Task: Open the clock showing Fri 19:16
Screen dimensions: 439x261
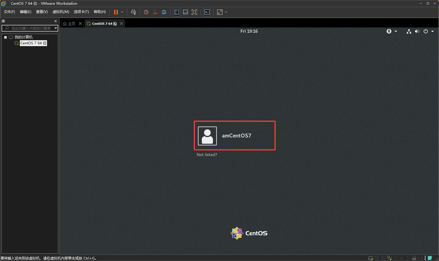Action: click(249, 31)
